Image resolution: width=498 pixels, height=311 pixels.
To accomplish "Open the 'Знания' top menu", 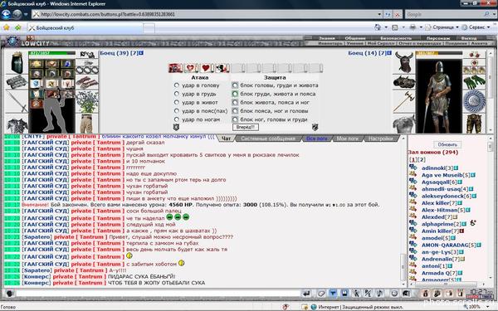I will 327,38.
